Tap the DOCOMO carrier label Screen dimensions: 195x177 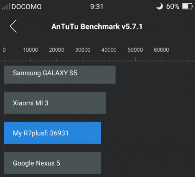(26, 7)
